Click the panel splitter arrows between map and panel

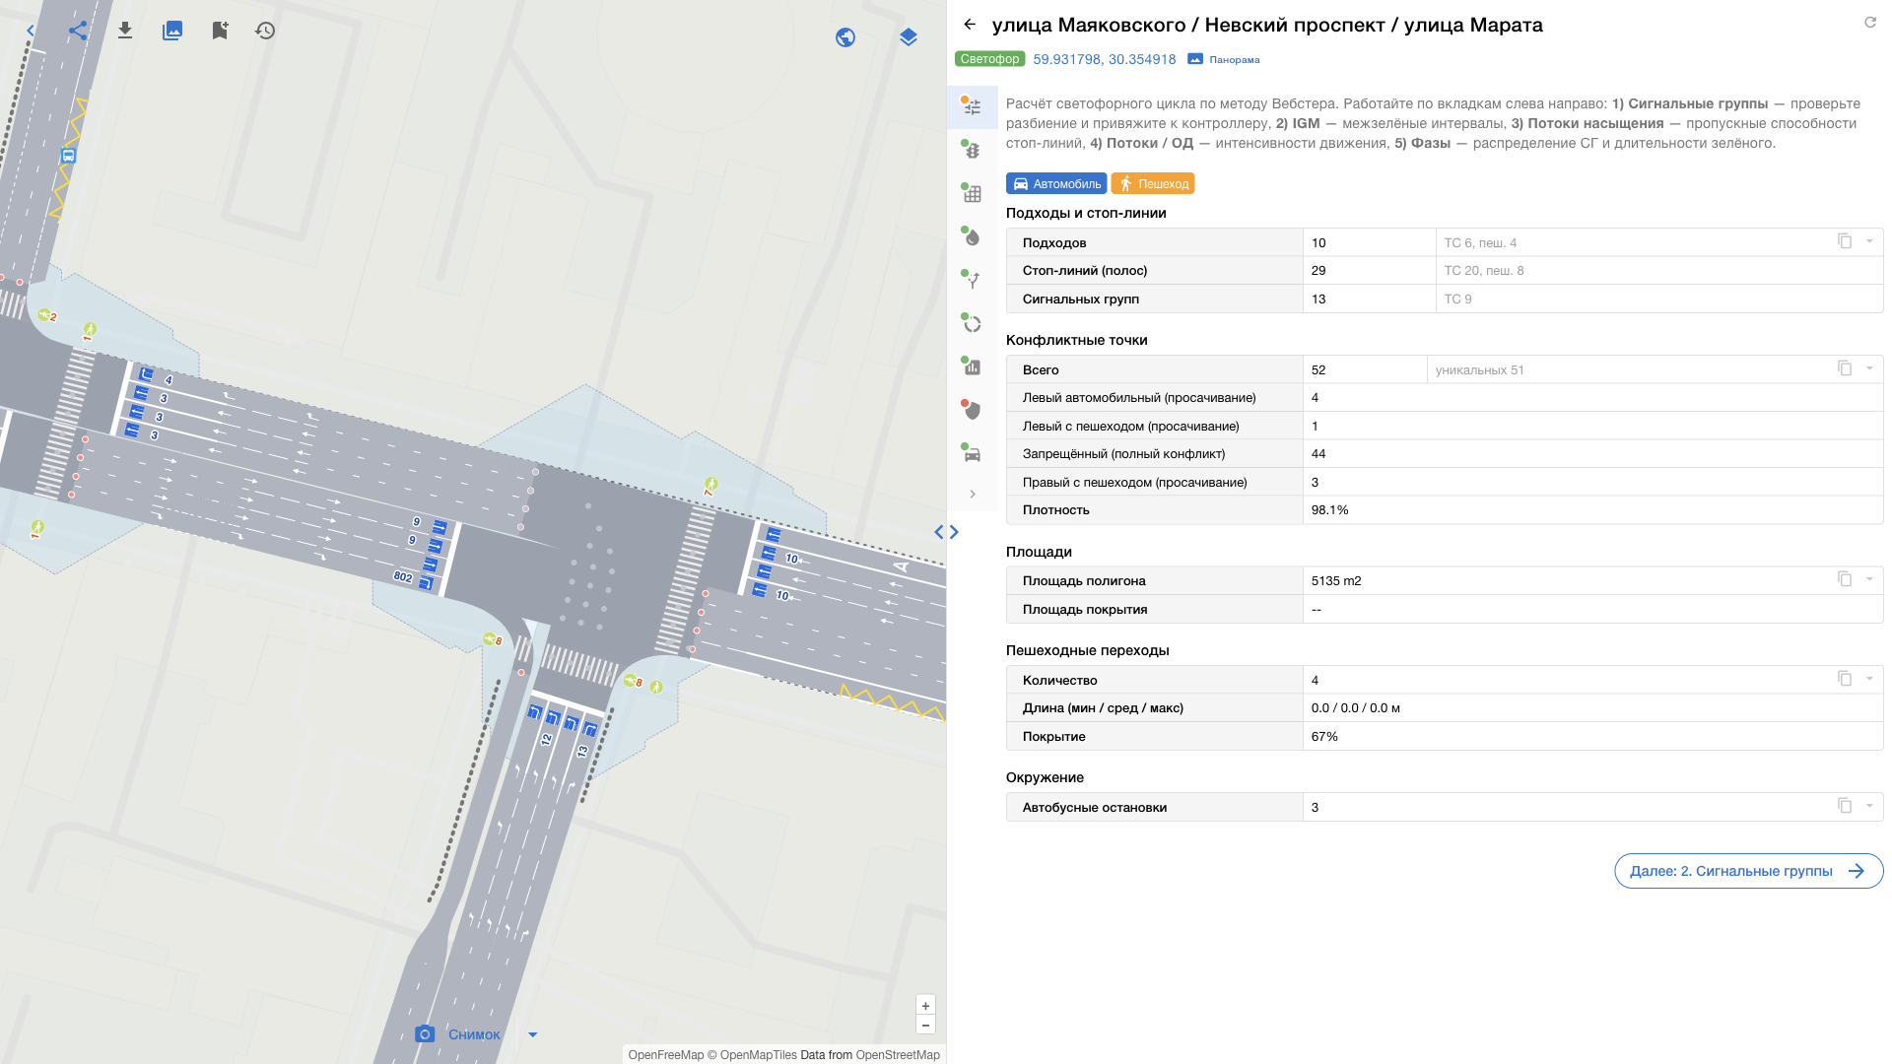click(946, 532)
